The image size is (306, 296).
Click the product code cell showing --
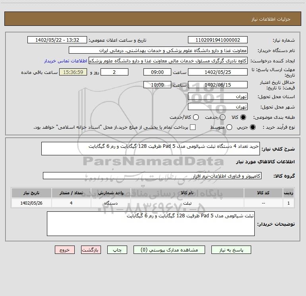pyautogui.click(x=263, y=203)
